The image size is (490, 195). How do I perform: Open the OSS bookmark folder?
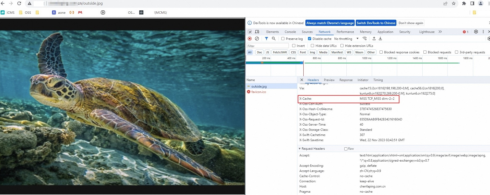(x=25, y=12)
